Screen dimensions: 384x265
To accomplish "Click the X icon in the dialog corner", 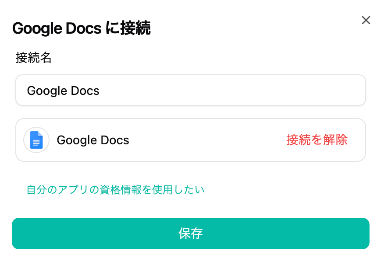I will tap(366, 20).
